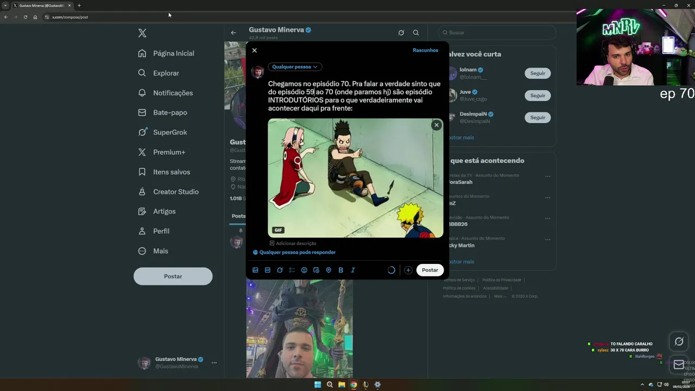Viewport: 695px width, 391px height.
Task: Open File Explorer from taskbar
Action: coord(342,384)
